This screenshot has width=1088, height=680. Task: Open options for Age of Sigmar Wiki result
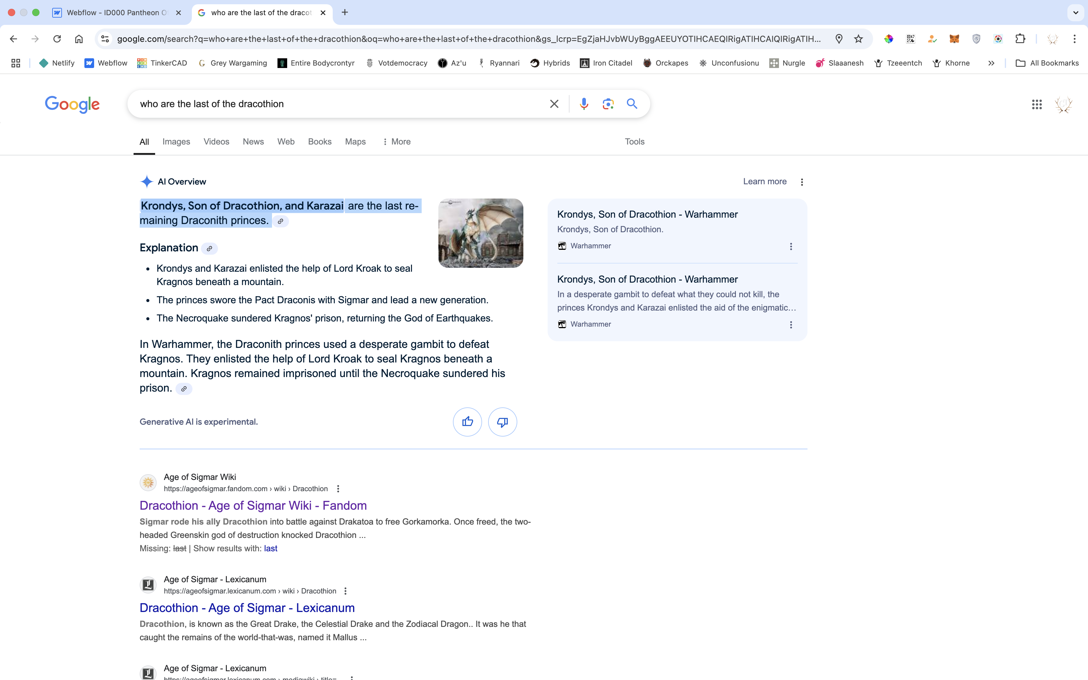[x=338, y=489]
